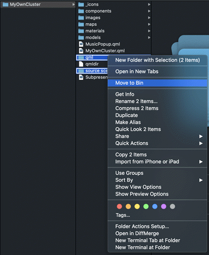Open Import from iPhone or iPad arrow
Screen dimensions: 209x255
pos(201,162)
